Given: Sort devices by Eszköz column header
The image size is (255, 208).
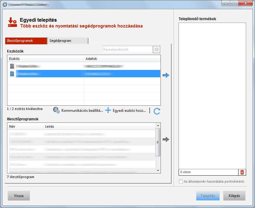Looking at the screenshot, I should coord(45,59).
